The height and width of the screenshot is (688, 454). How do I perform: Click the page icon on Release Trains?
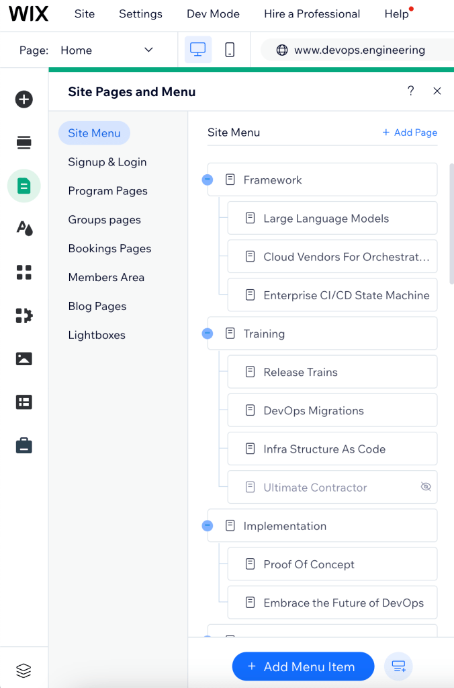[x=251, y=372]
